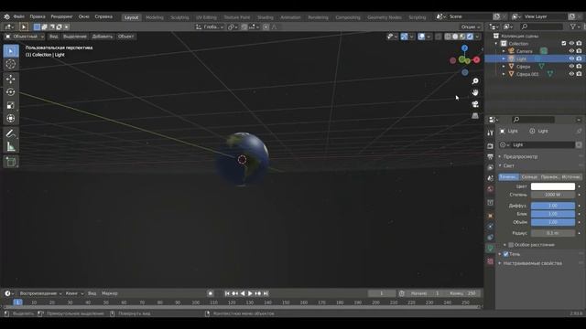Open the Объектный mode dropdown

24,37
